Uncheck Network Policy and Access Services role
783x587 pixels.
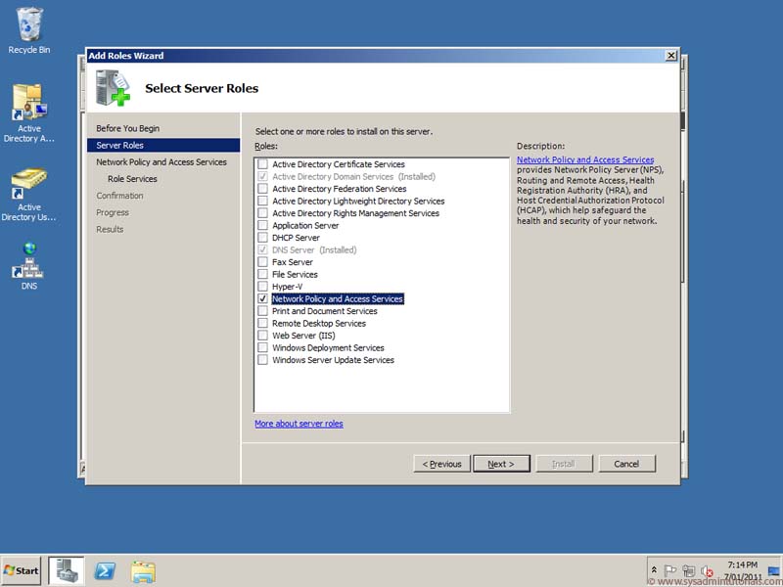(262, 299)
